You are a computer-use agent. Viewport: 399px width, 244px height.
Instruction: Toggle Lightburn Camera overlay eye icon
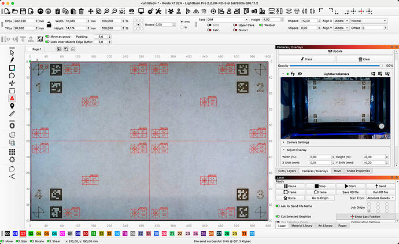pos(300,74)
